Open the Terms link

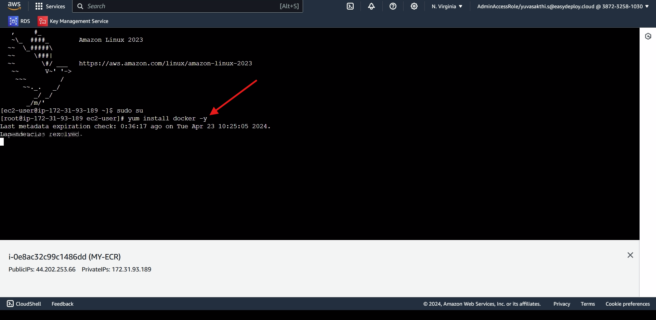588,304
